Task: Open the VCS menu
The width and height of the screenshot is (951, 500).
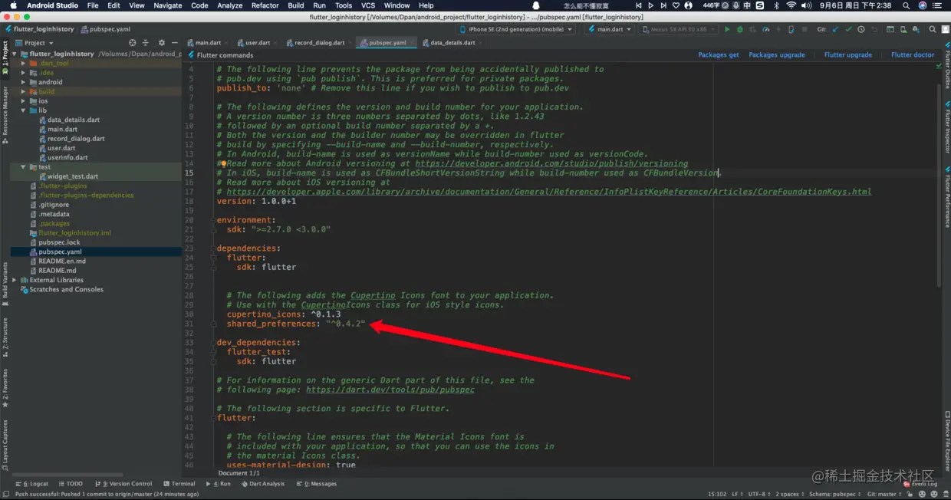Action: (x=368, y=5)
